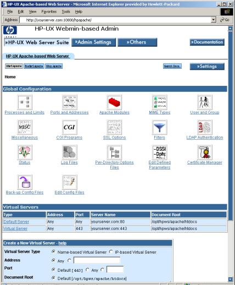Screen dimensions: 235x285
Task: Open the LDAP Authentication fingerprint icon
Action: tap(205, 127)
